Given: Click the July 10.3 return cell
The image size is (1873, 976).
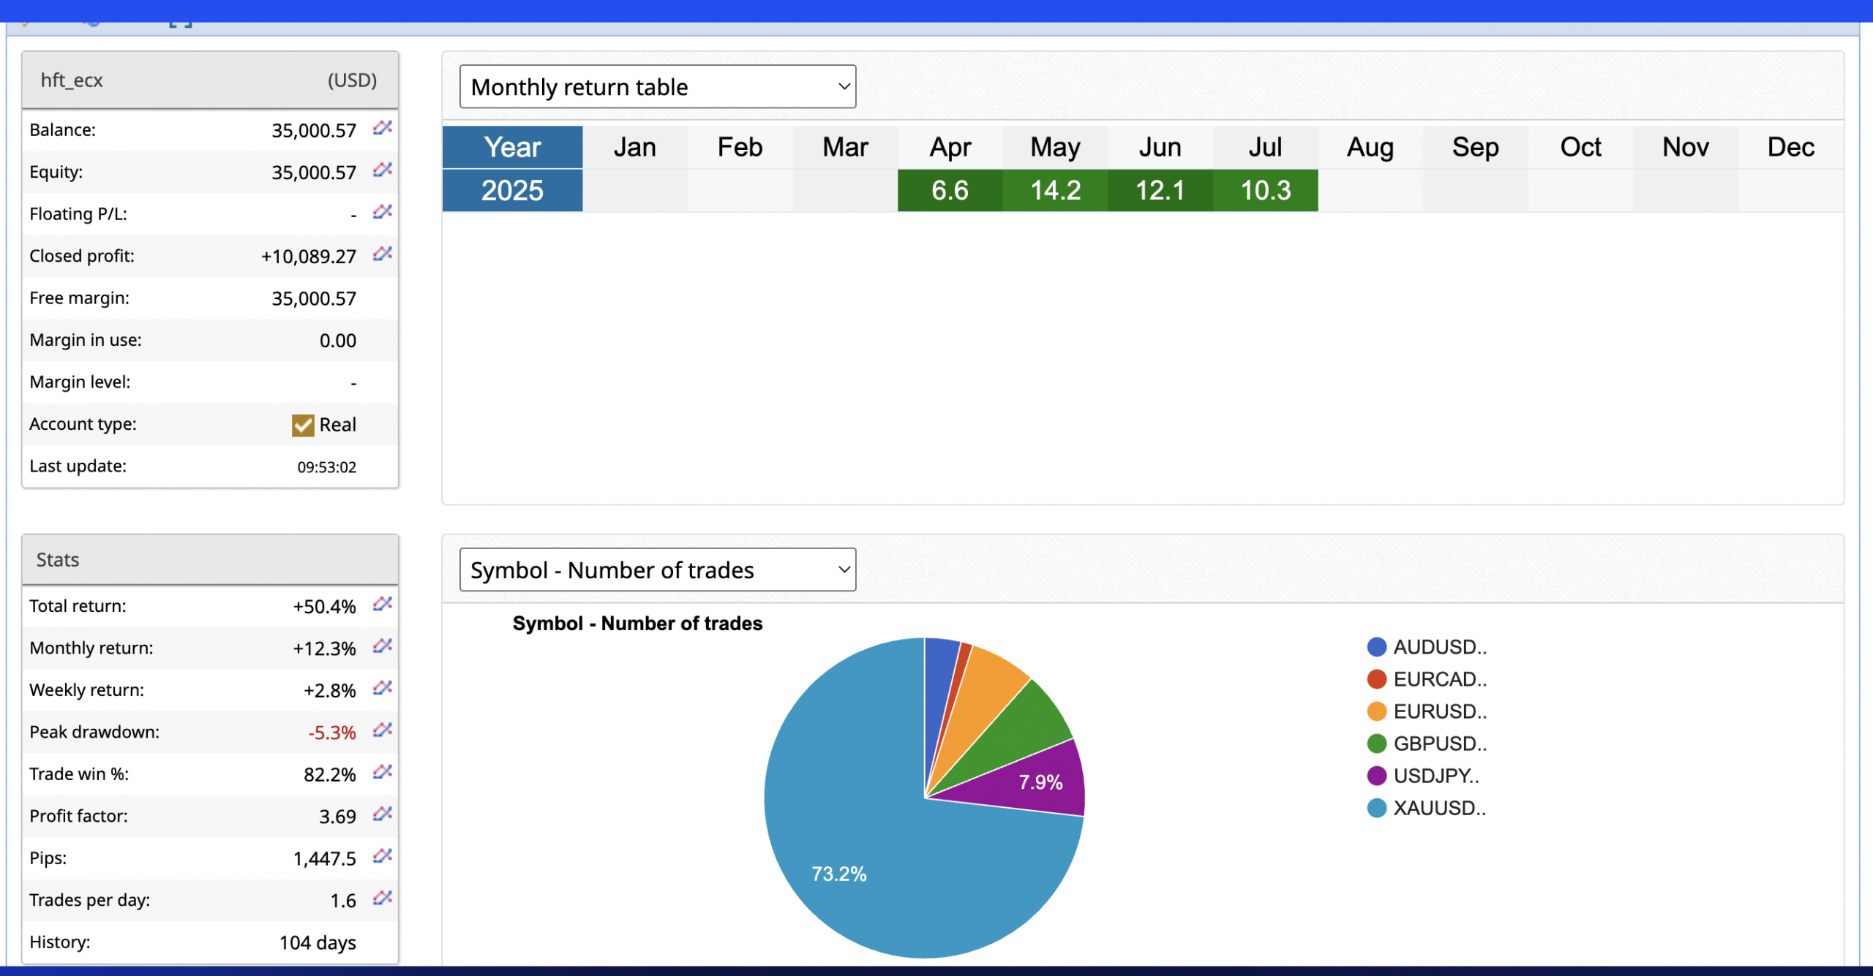Looking at the screenshot, I should coord(1265,191).
